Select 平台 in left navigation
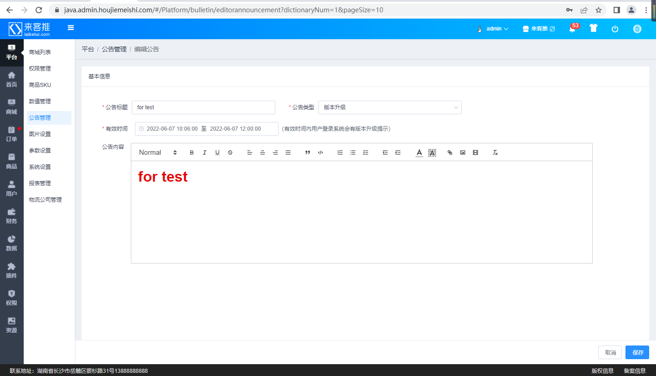This screenshot has height=376, width=656. click(x=11, y=52)
